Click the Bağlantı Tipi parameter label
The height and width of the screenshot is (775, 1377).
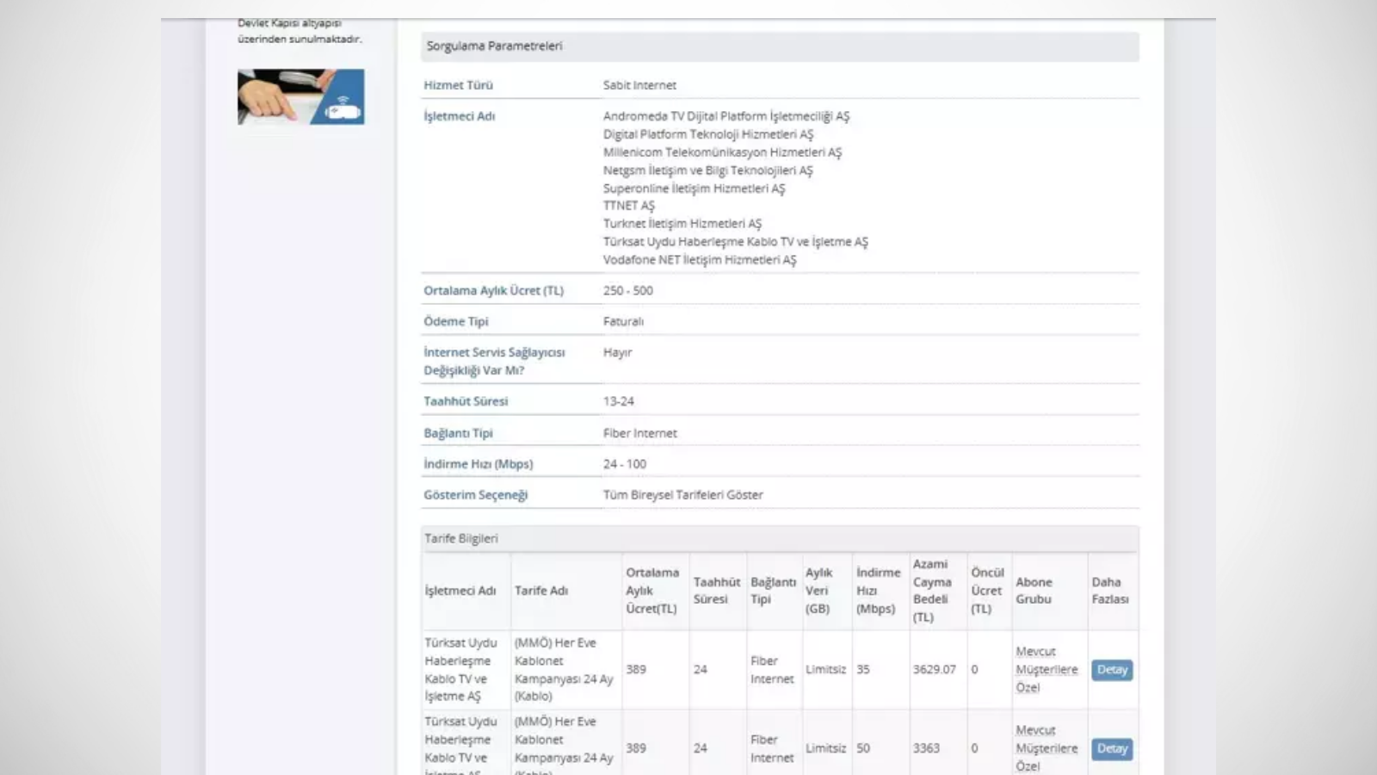pyautogui.click(x=458, y=433)
